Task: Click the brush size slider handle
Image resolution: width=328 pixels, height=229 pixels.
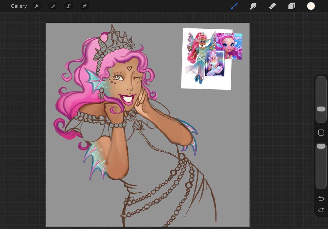Action: (x=321, y=109)
